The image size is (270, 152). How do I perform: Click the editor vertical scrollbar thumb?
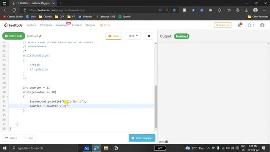coord(156,107)
